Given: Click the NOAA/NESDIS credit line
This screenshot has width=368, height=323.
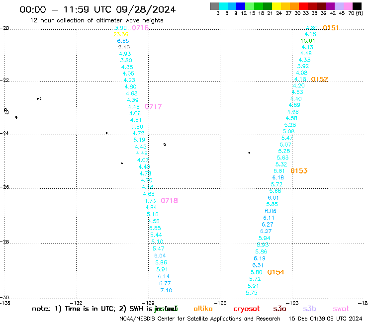Looking at the screenshot, I should (x=200, y=319).
